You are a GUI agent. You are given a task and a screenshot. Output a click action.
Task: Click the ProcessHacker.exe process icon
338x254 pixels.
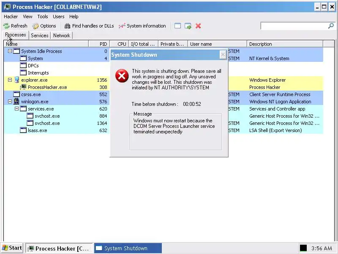point(23,87)
